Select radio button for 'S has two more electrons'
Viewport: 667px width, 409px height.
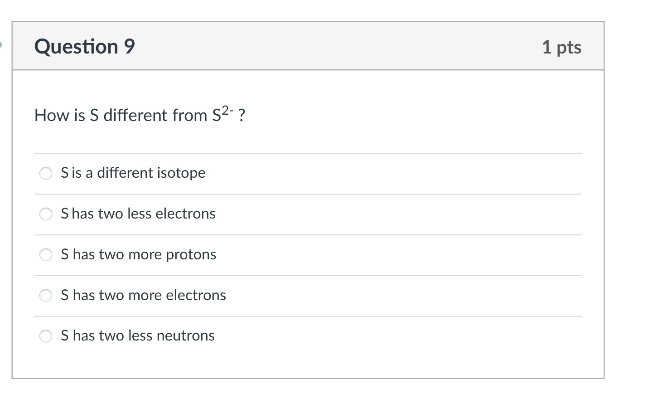(46, 295)
